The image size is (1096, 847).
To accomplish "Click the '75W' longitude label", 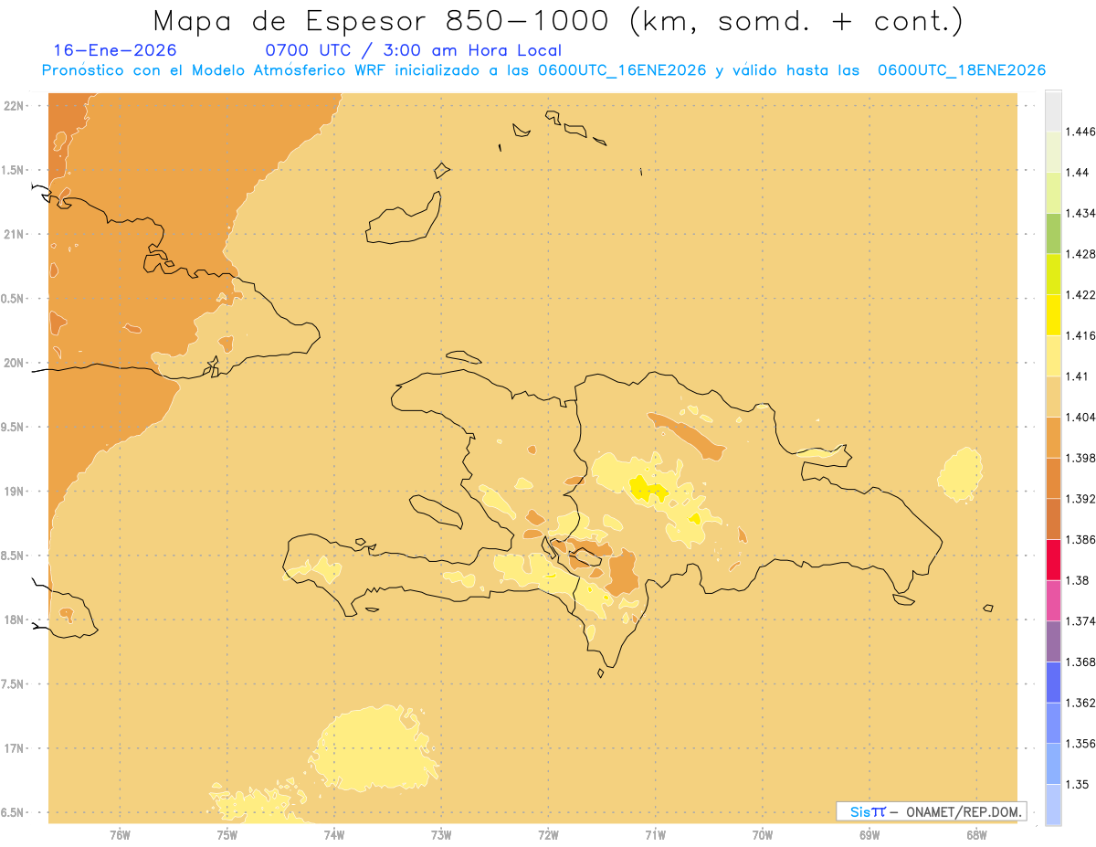I will click(227, 836).
